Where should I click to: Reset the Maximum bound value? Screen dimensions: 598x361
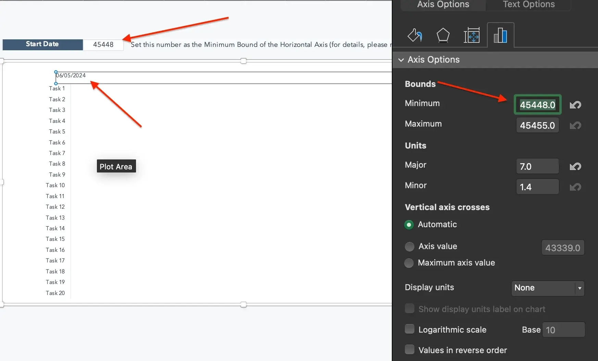tap(575, 125)
